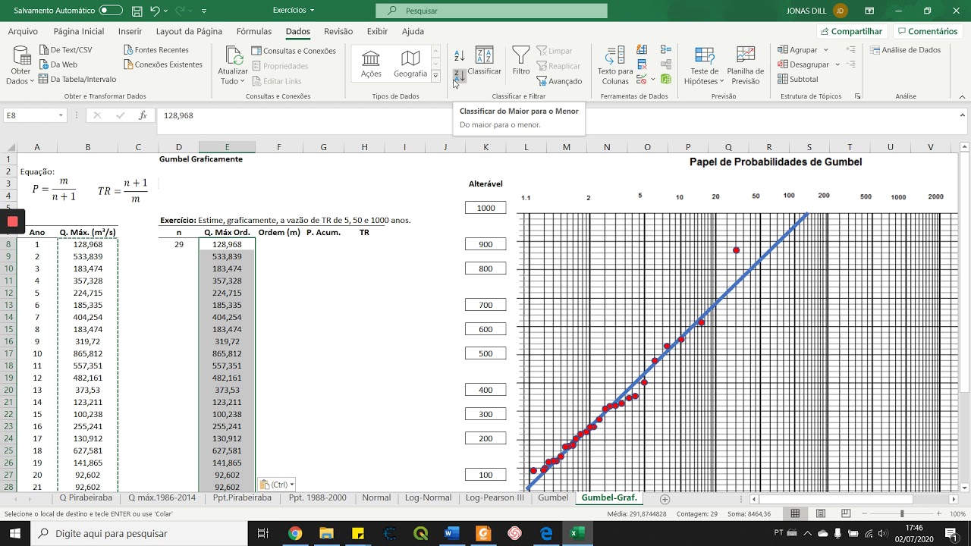The height and width of the screenshot is (546, 971).
Task: Open the (Ctrl) paste options button
Action: click(x=277, y=485)
